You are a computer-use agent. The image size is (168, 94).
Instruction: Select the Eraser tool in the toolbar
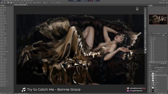pos(145,29)
